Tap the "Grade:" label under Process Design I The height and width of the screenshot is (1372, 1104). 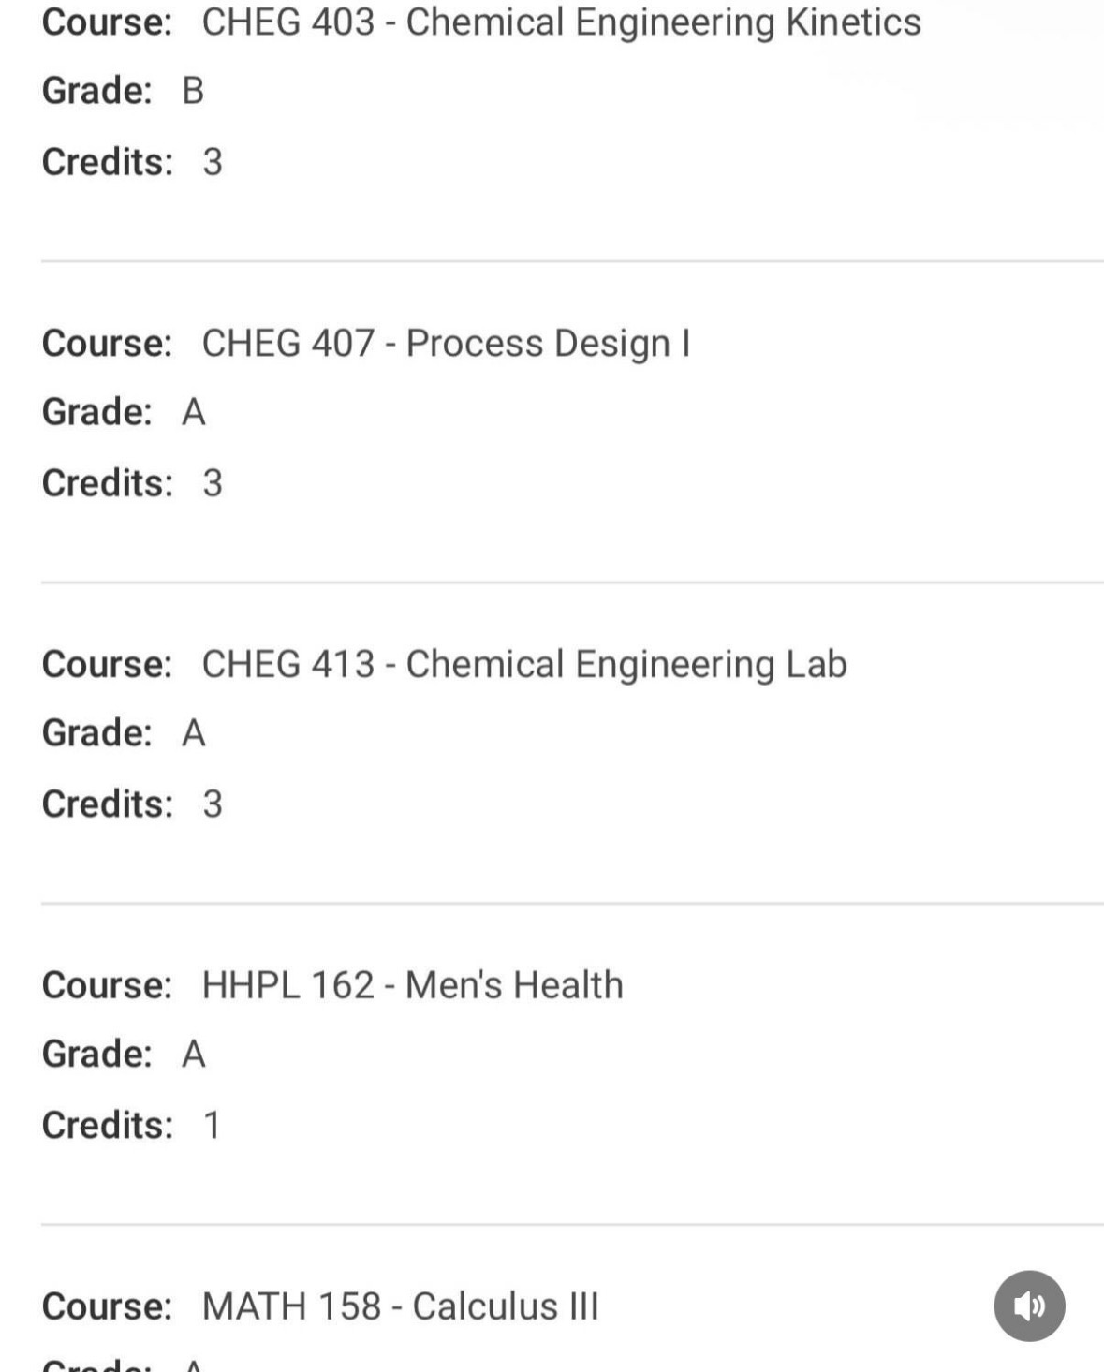coord(96,412)
